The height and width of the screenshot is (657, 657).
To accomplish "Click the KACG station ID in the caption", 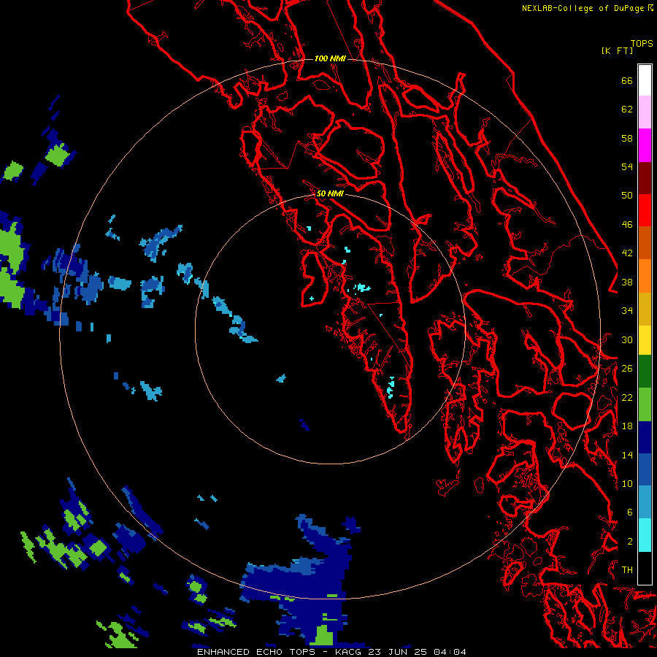I will 350,652.
